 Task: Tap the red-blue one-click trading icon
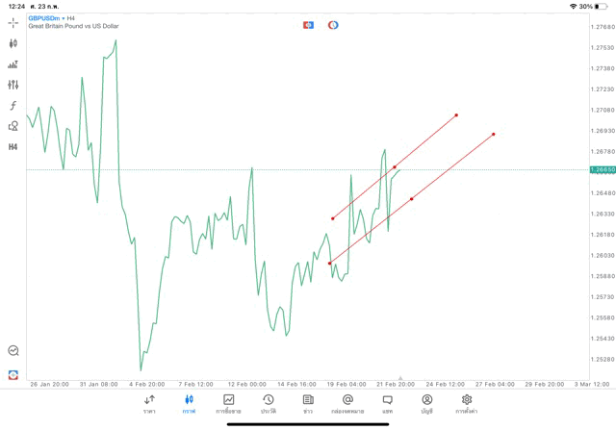pyautogui.click(x=308, y=24)
